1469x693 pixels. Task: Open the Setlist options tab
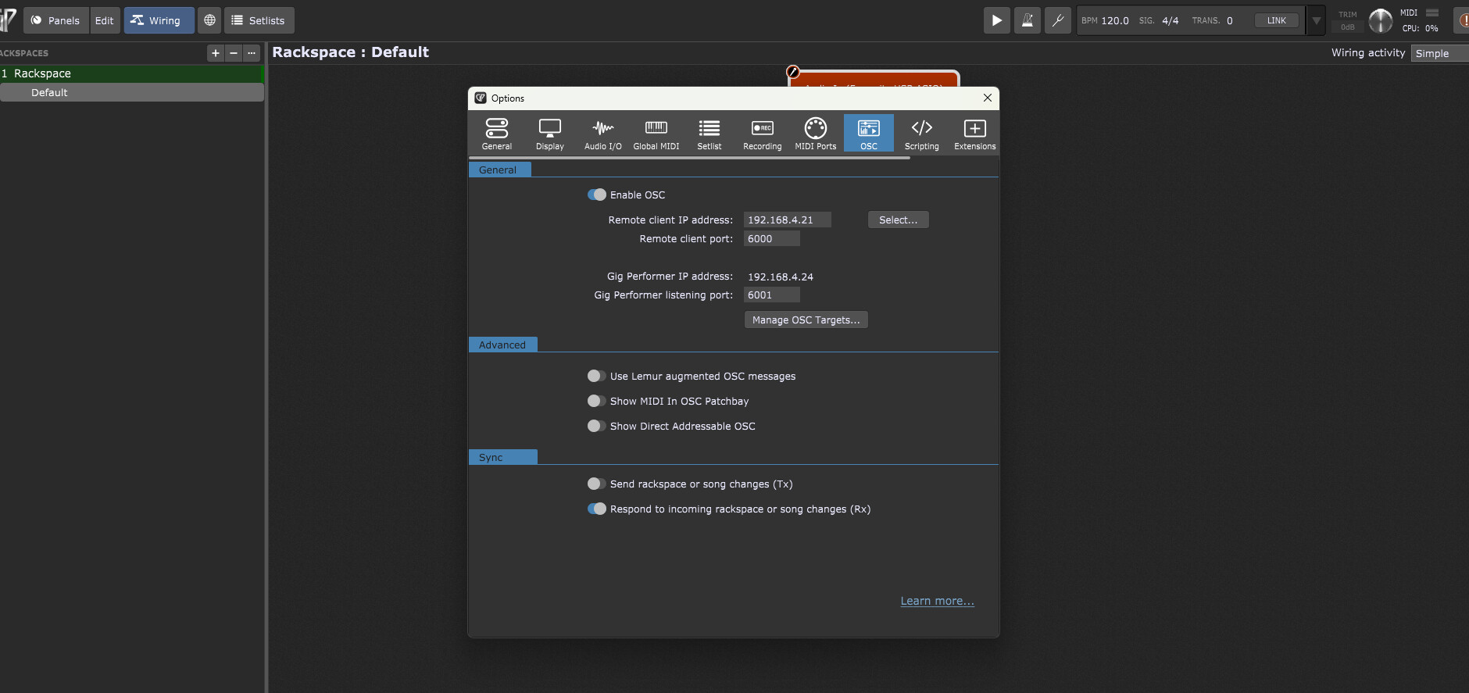(709, 134)
